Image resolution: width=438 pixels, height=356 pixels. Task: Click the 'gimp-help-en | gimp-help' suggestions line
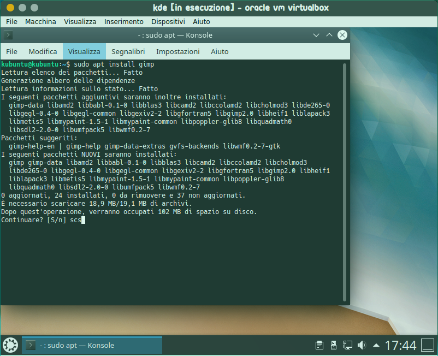click(x=144, y=146)
